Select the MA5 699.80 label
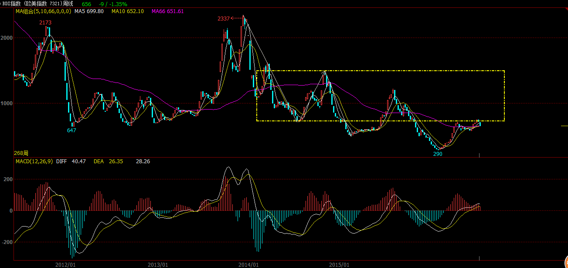568x268 pixels. coord(89,11)
